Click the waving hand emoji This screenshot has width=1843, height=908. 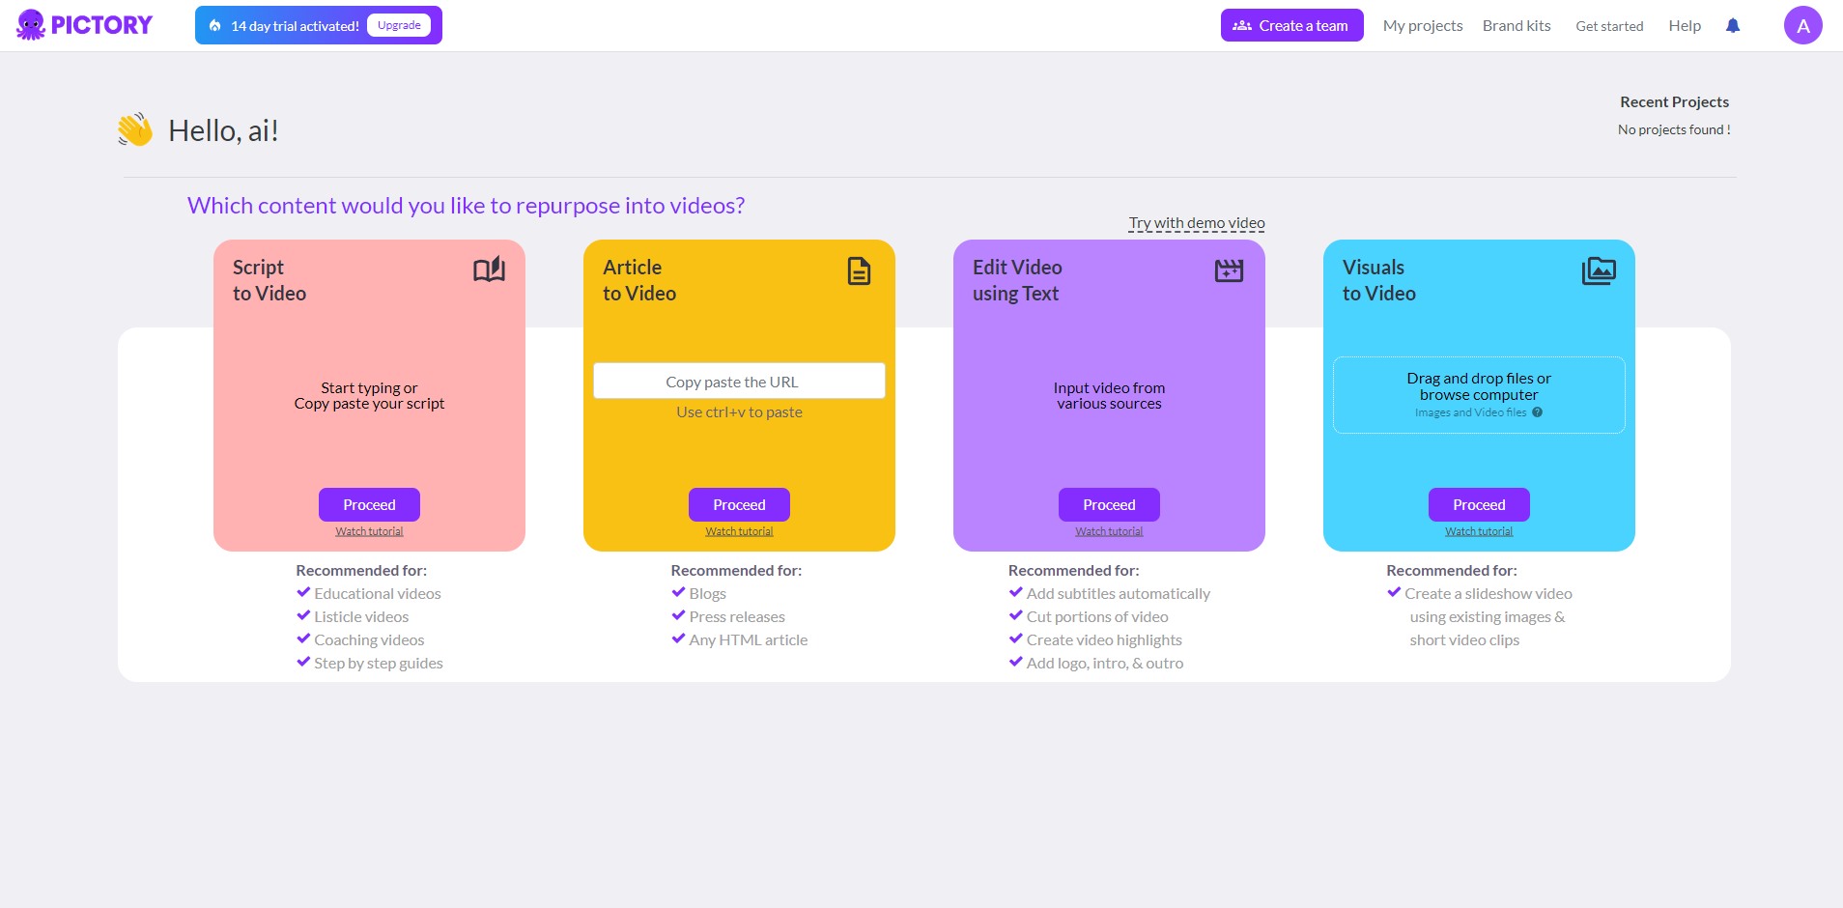[135, 129]
